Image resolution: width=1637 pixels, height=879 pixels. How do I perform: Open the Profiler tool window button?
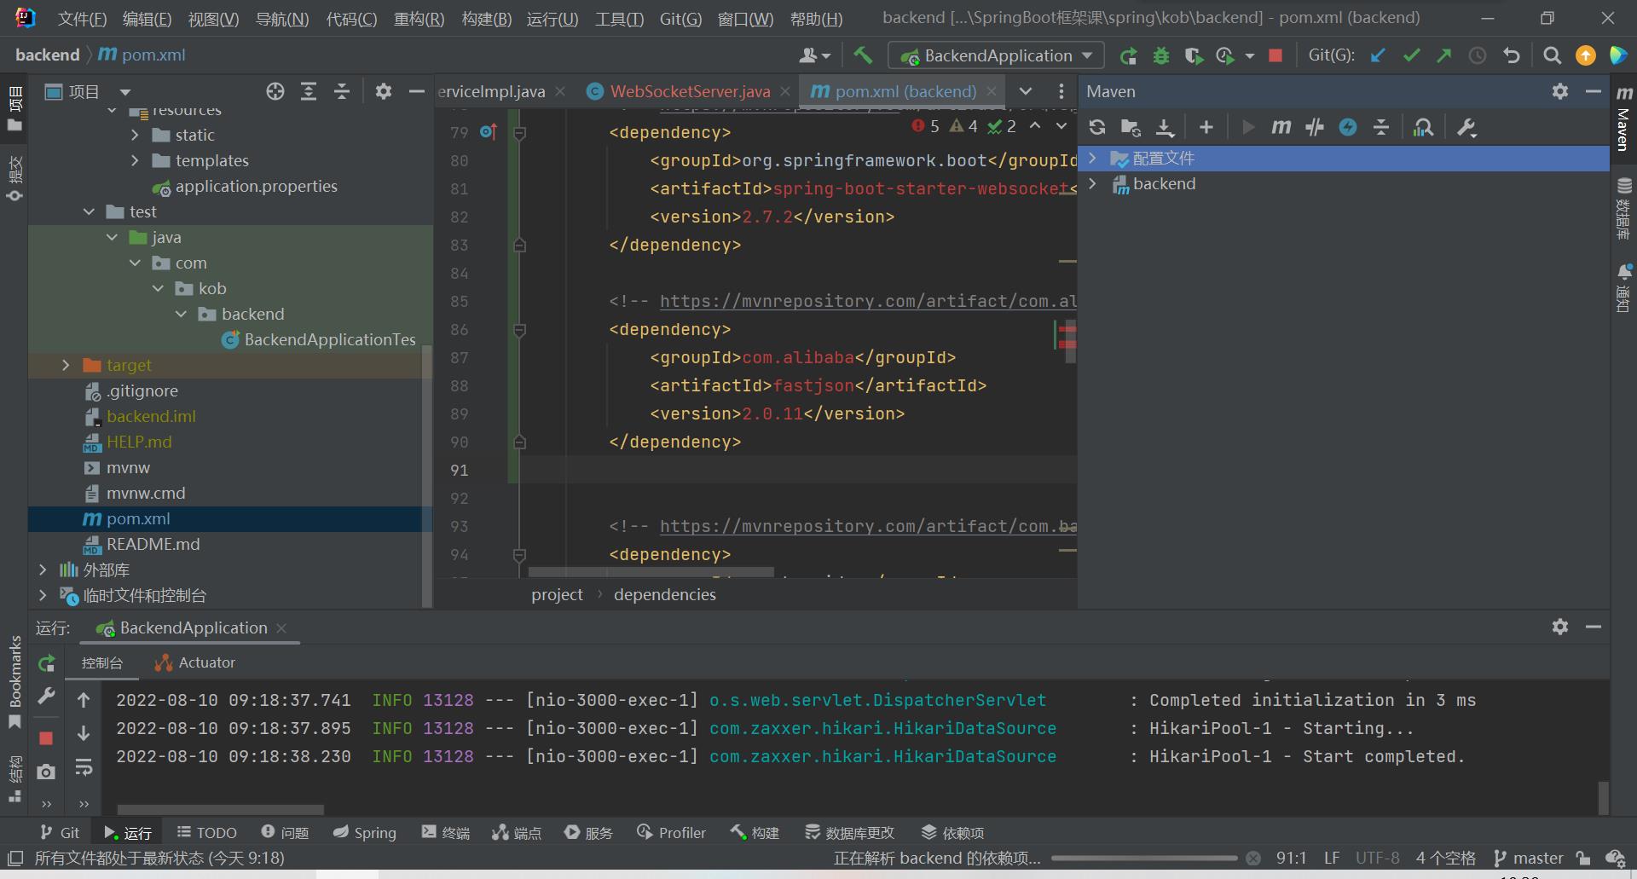672,832
